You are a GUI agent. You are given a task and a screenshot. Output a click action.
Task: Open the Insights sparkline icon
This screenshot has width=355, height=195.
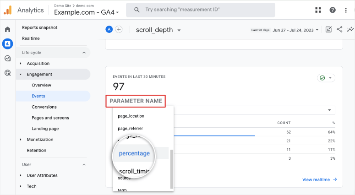click(x=350, y=29)
